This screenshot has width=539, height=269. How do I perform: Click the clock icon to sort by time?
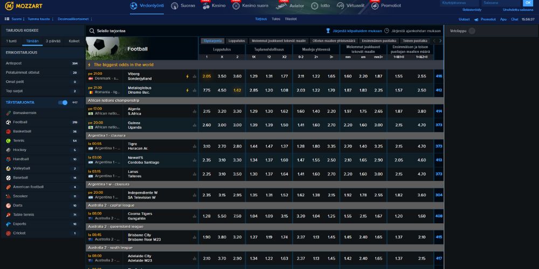[386, 31]
